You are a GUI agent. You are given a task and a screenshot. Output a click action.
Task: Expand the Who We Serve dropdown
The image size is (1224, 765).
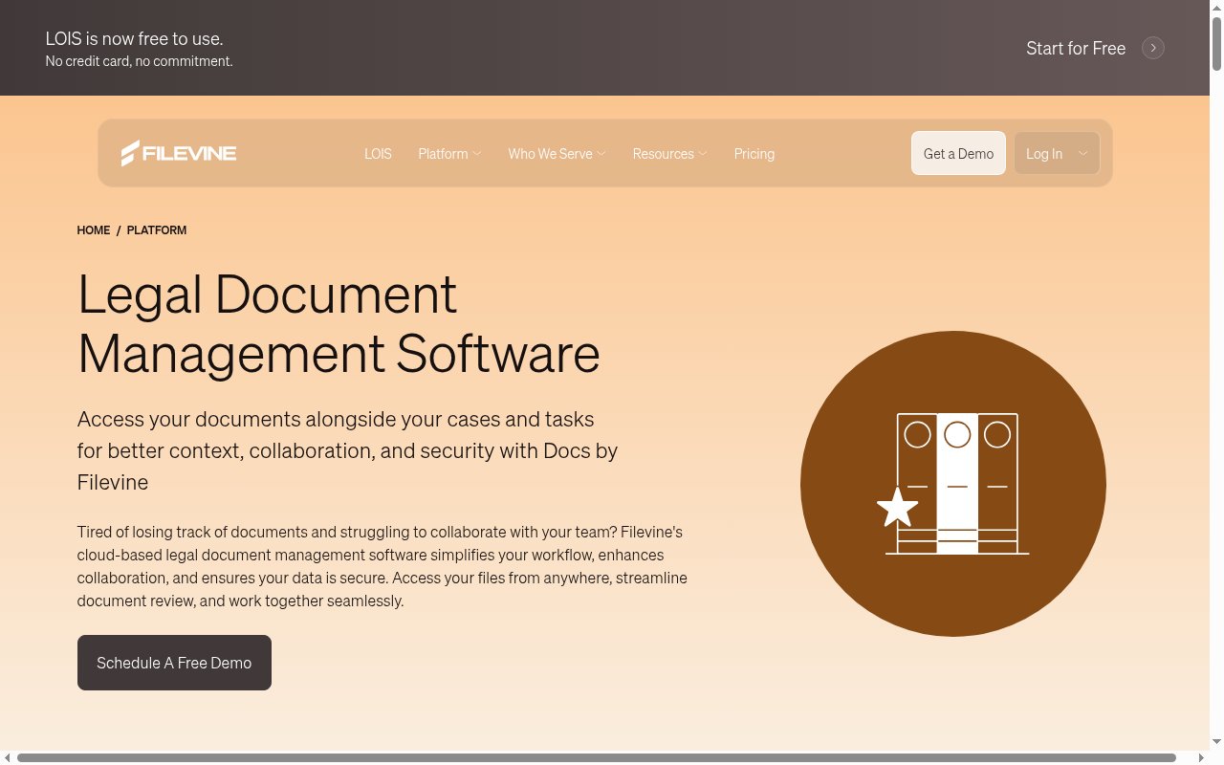(557, 153)
